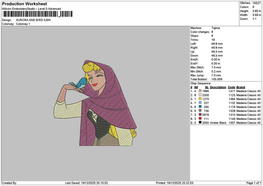Click the 'Left:' measurement label
263x186 pixels.
[x=193, y=43]
